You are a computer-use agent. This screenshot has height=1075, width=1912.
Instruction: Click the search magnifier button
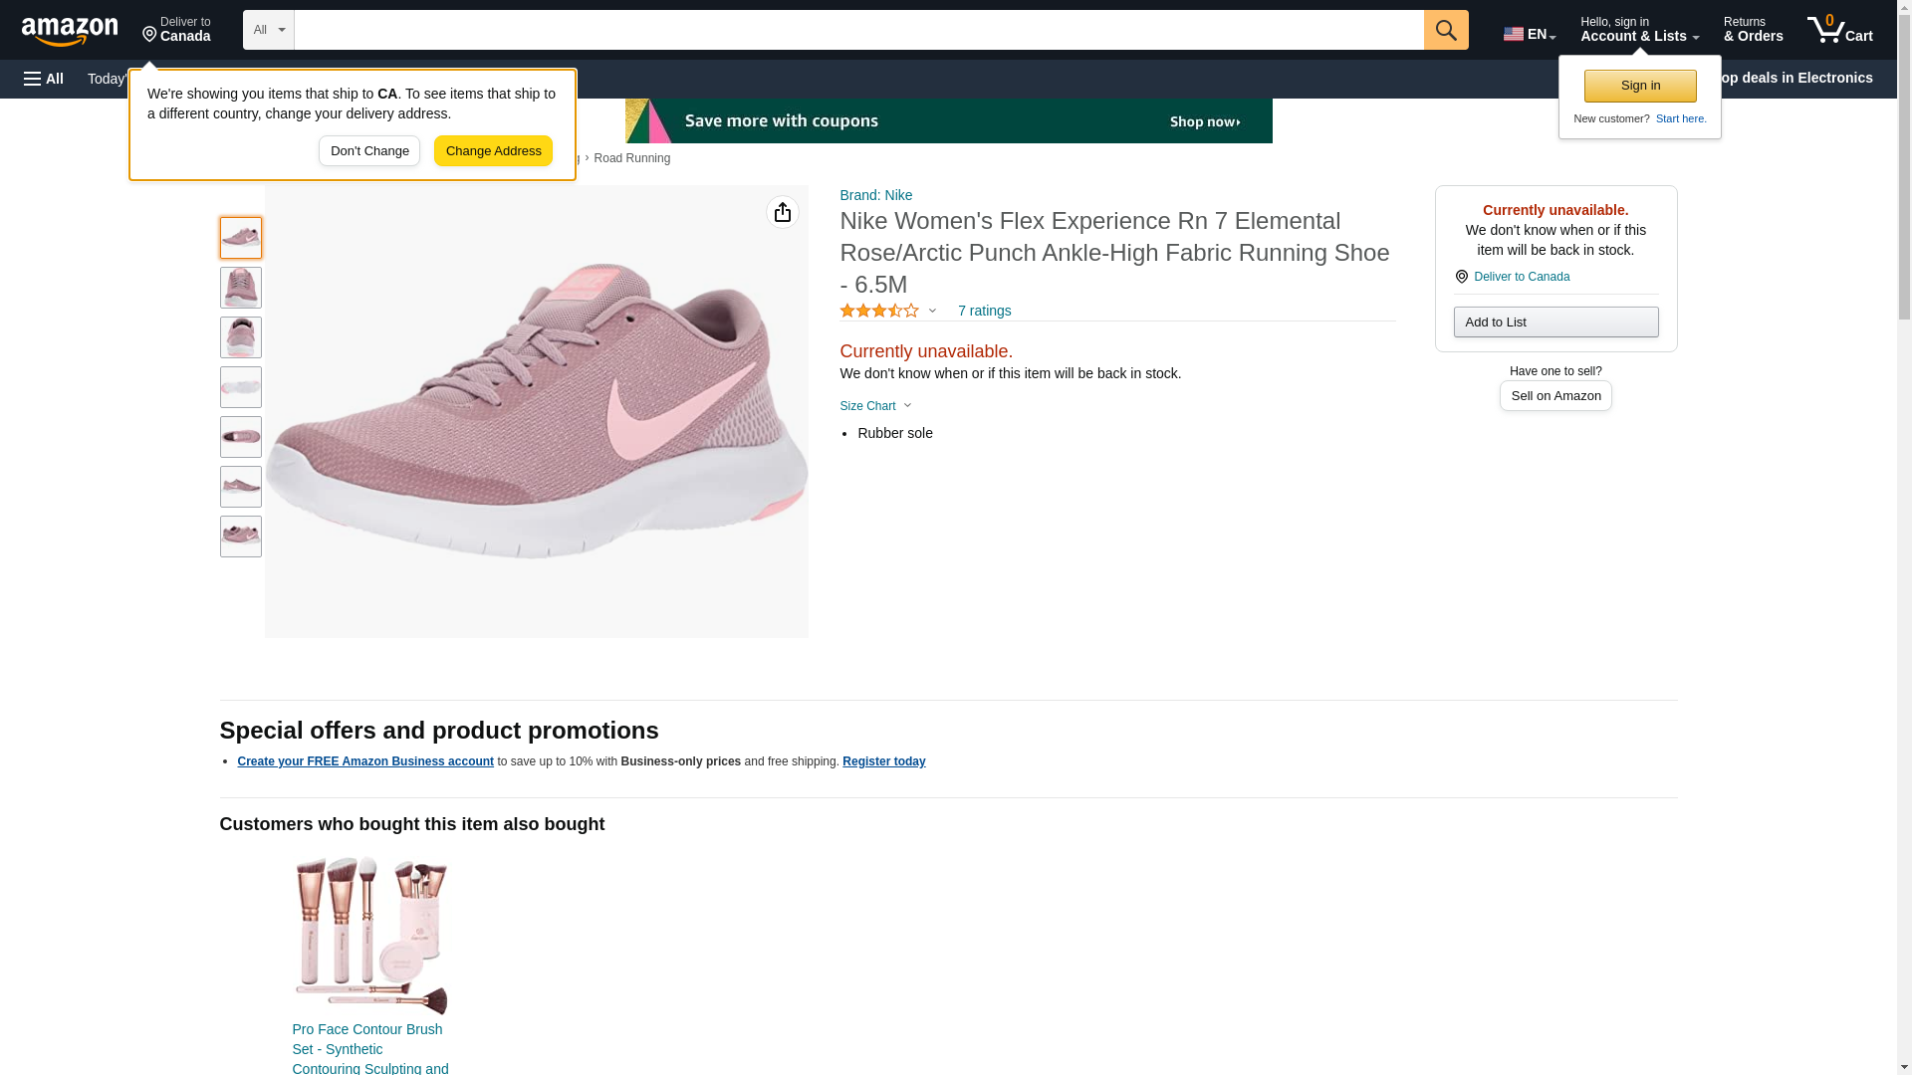(1445, 30)
